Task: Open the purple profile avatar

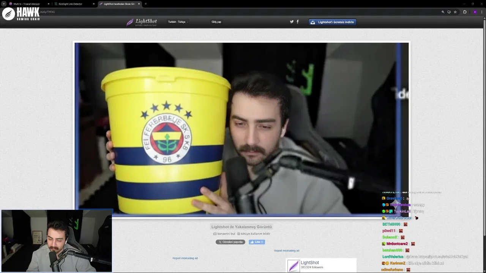Action: pyautogui.click(x=475, y=12)
